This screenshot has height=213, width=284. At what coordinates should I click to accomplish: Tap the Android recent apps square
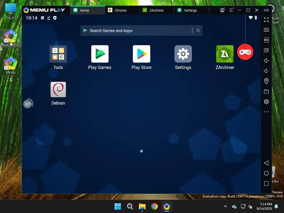click(266, 184)
